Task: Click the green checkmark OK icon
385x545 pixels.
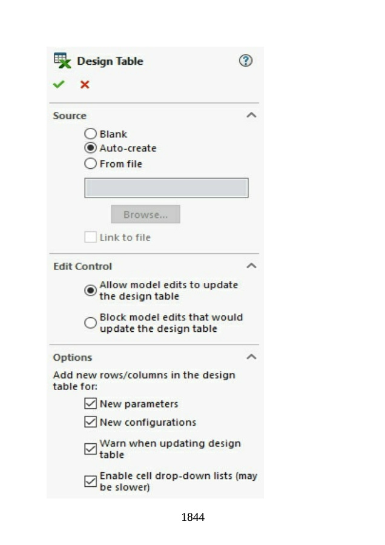Action: [x=59, y=85]
